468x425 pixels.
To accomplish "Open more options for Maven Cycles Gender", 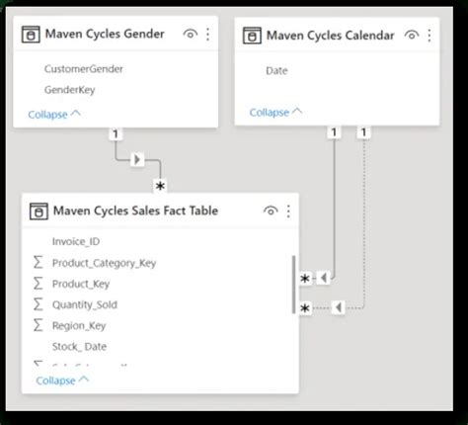I will tap(207, 35).
